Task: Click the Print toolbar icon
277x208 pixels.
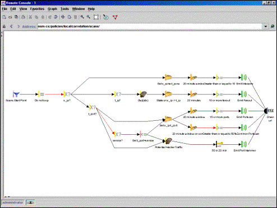Action: click(x=23, y=17)
